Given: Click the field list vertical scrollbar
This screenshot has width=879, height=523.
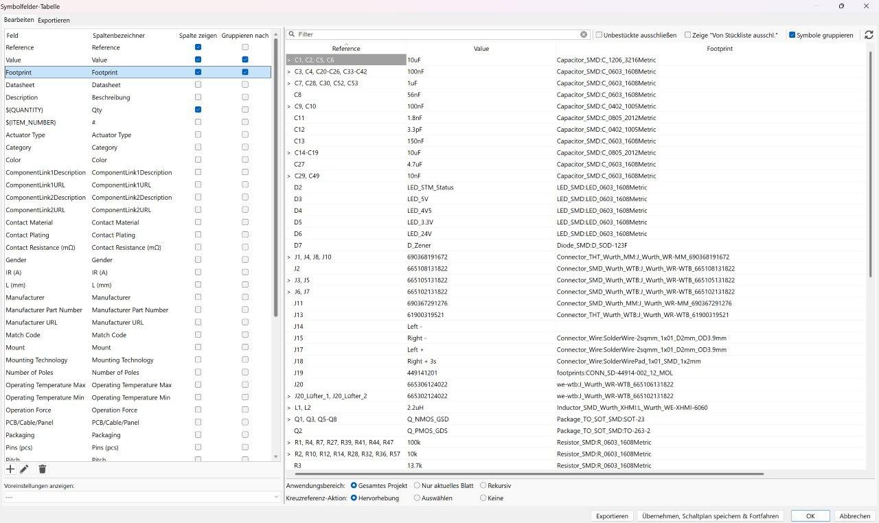Looking at the screenshot, I should point(276,178).
